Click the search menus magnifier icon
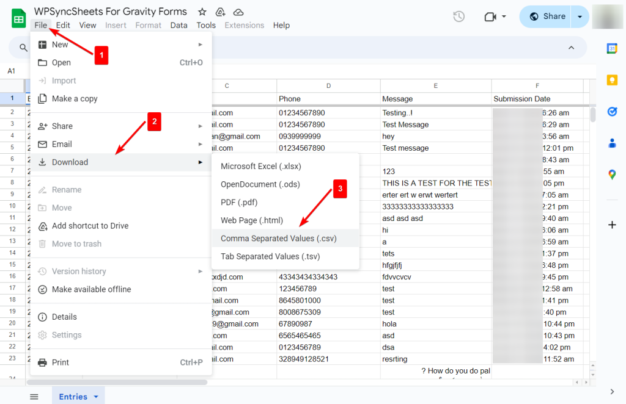The width and height of the screenshot is (626, 404). 24,48
